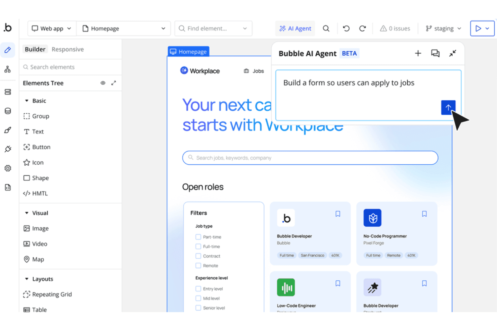Open the staging branch dropdown
This screenshot has width=497, height=331.
(443, 29)
